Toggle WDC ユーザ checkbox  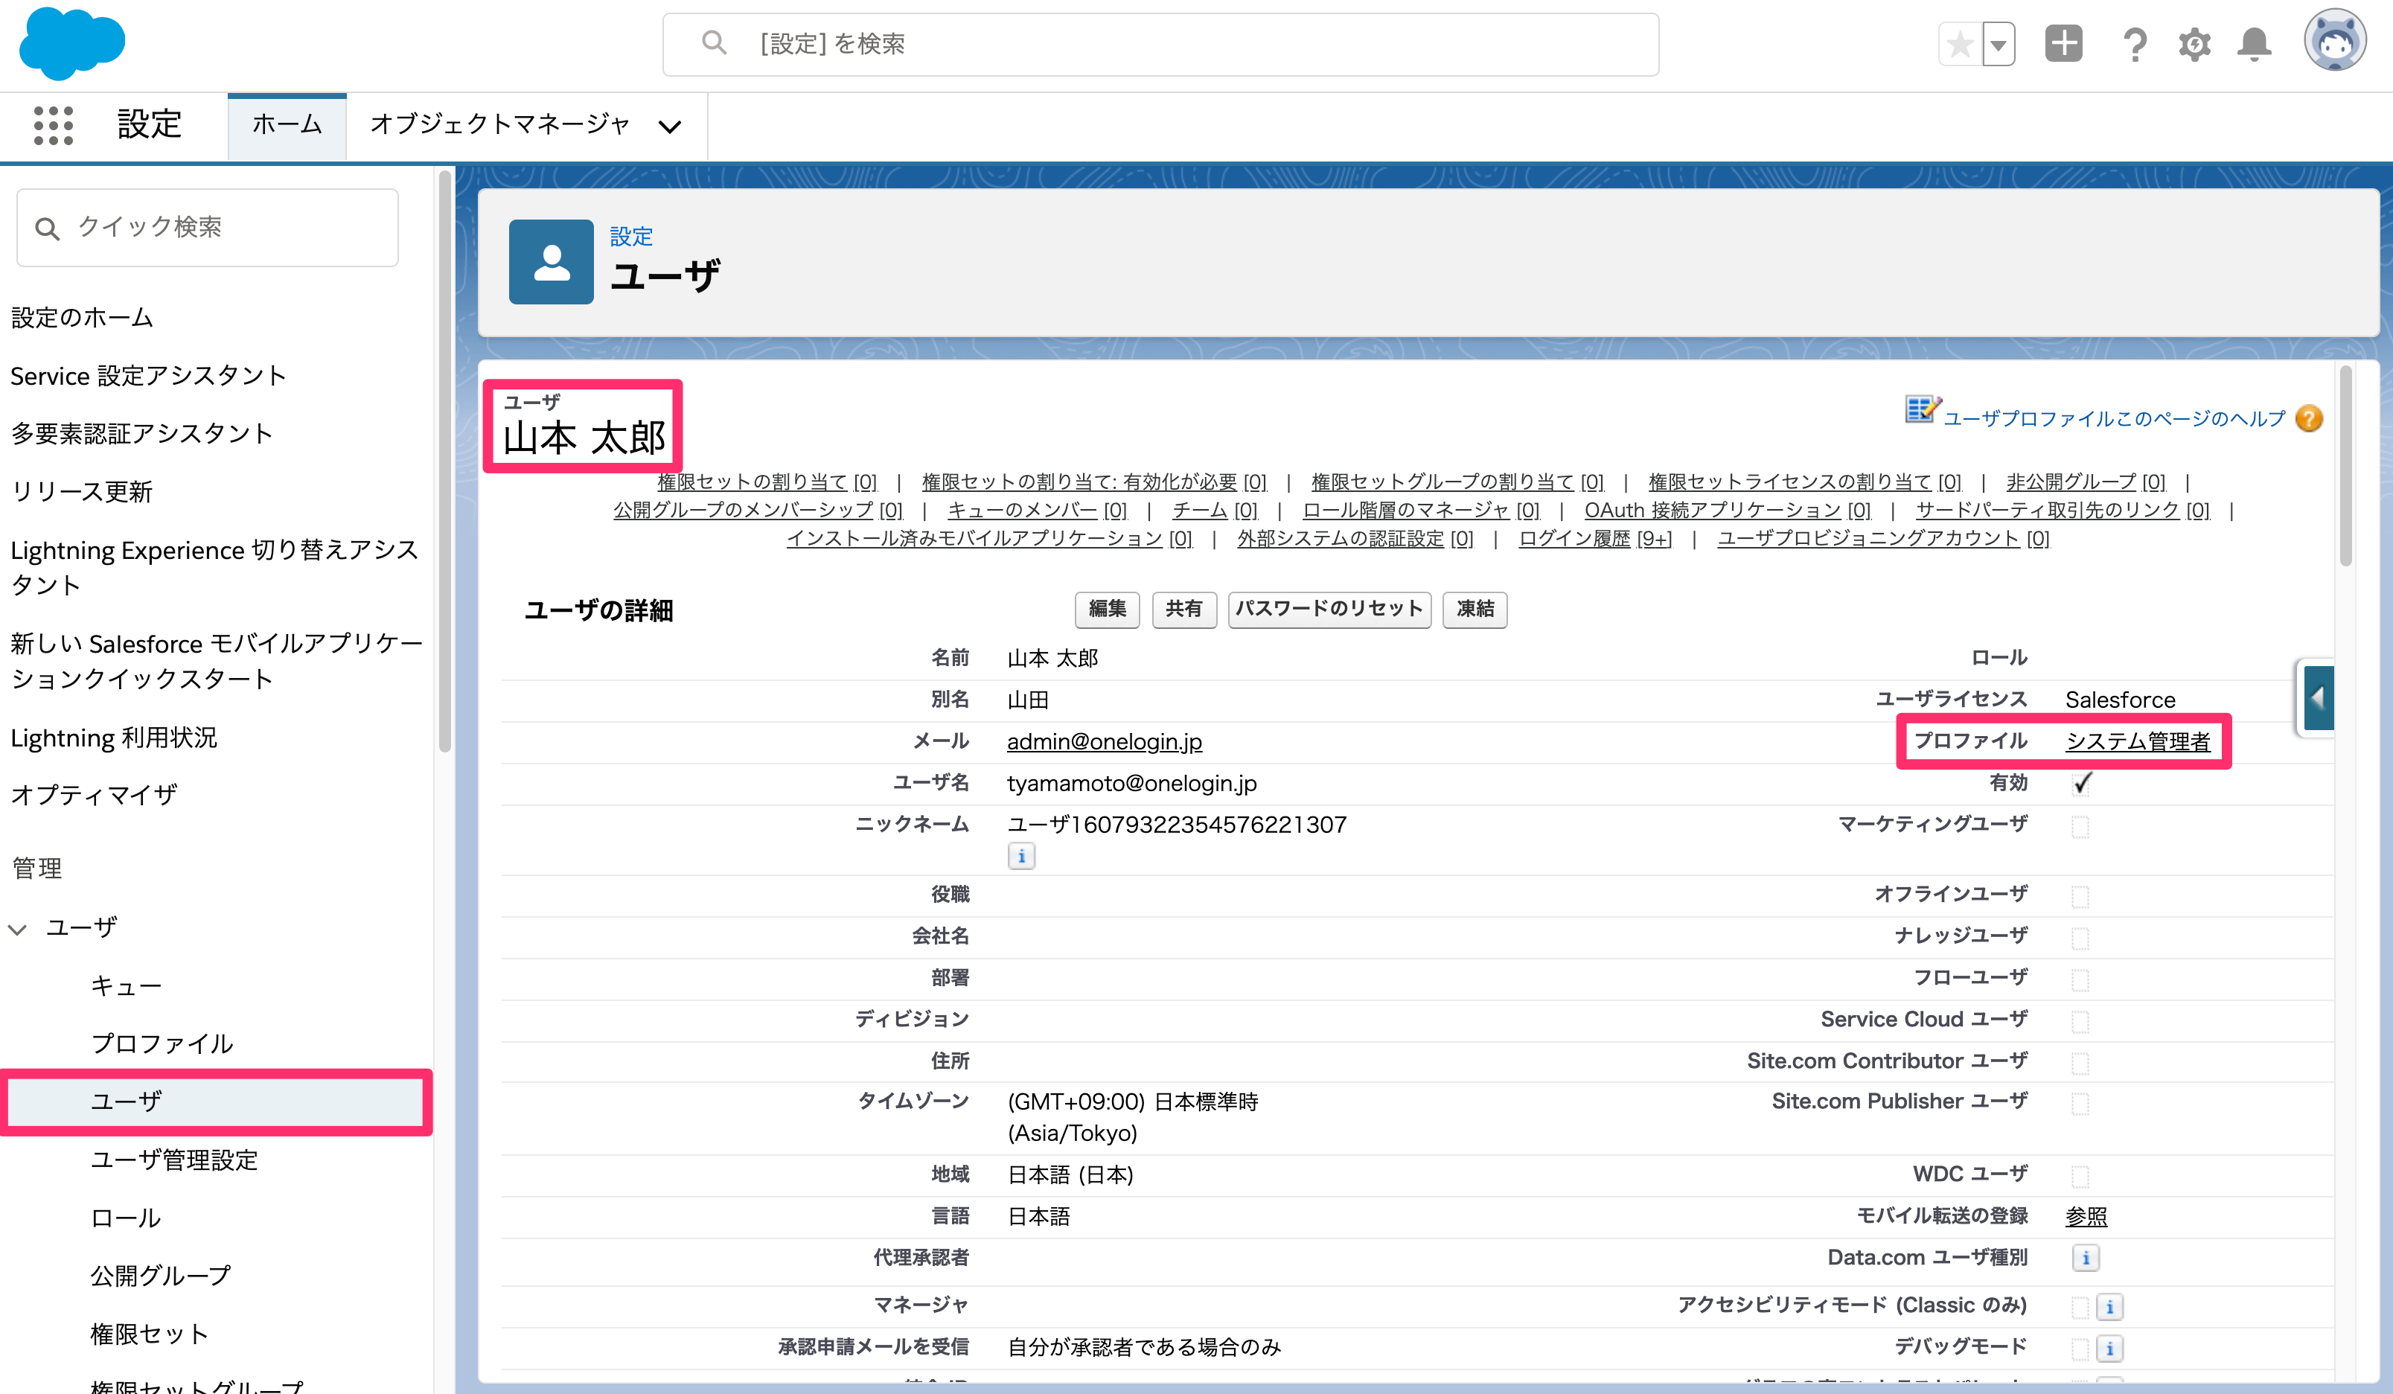click(x=2080, y=1176)
